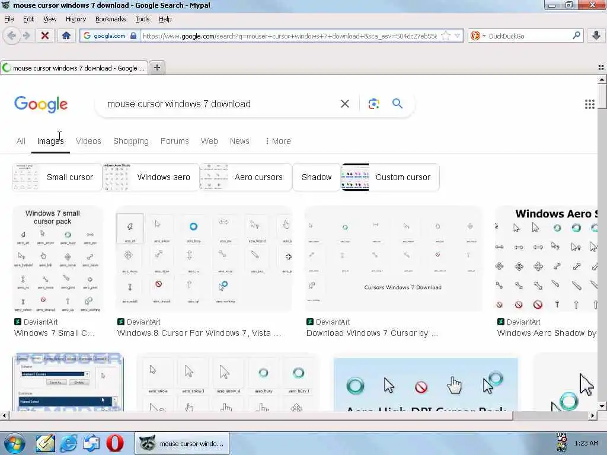
Task: Submit search with blue magnifier icon
Action: pyautogui.click(x=397, y=103)
